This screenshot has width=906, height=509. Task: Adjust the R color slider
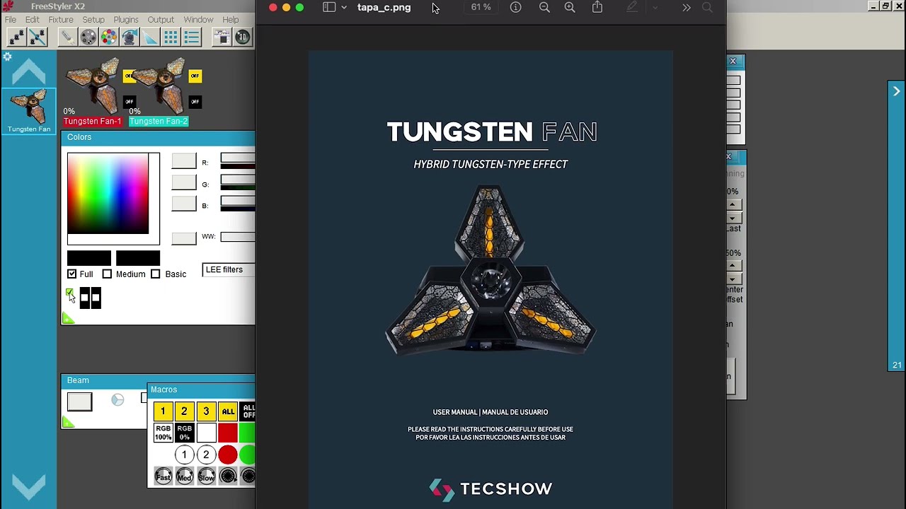238,161
